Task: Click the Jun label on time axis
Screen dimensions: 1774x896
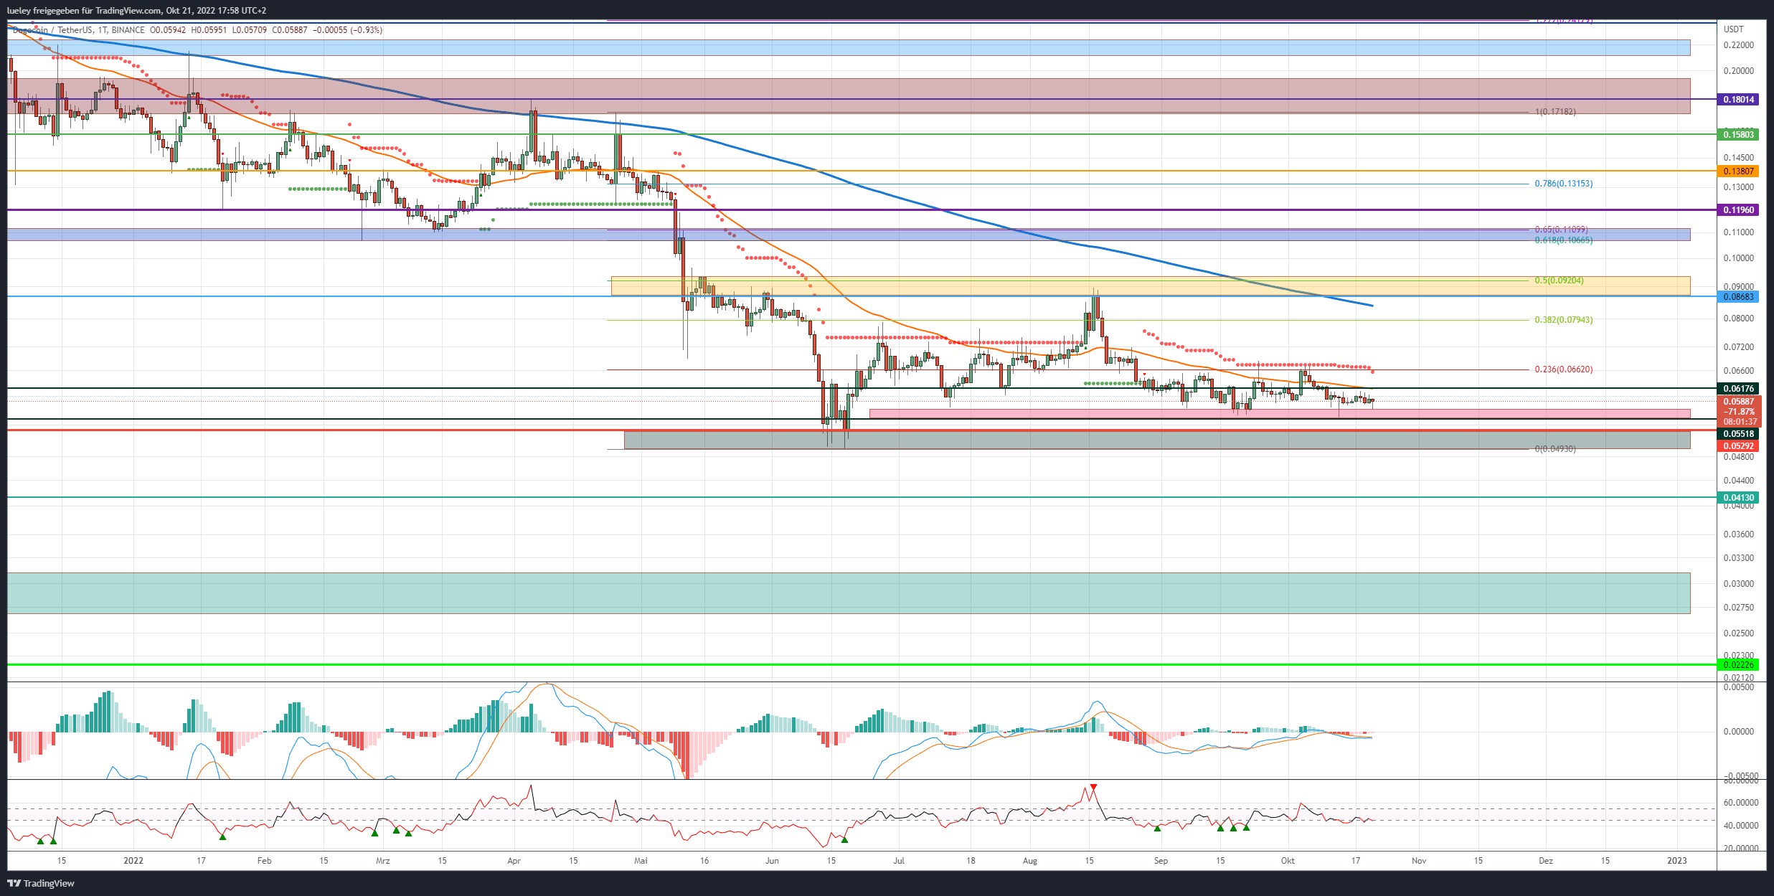Action: point(772,861)
